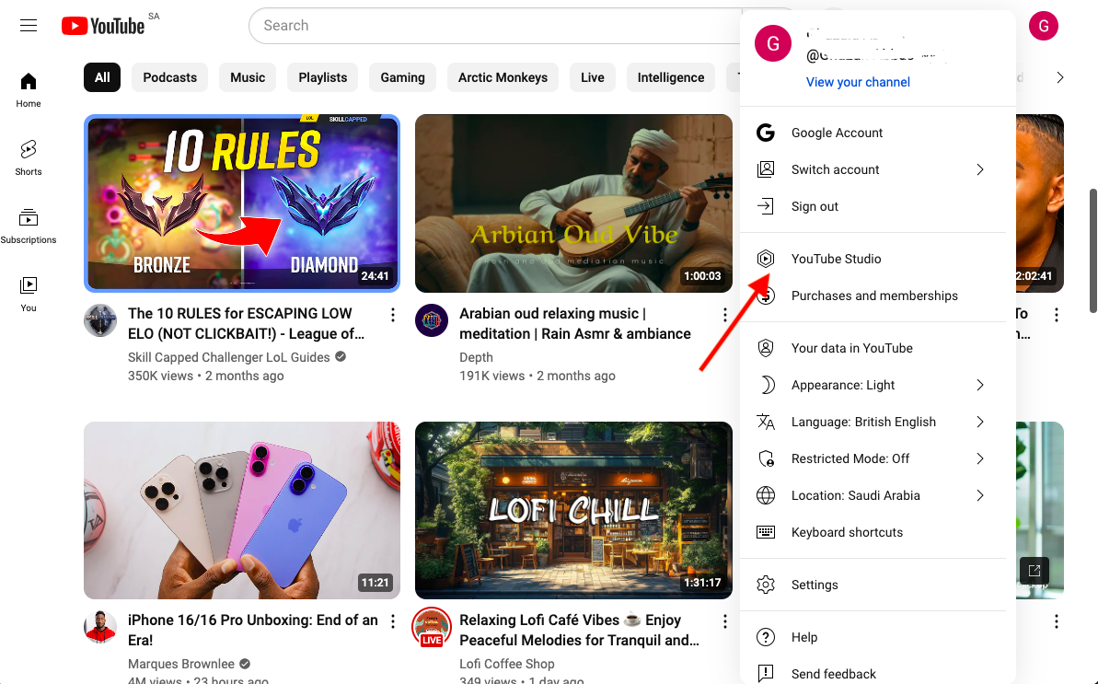This screenshot has width=1098, height=684.
Task: Open the You section in sidebar
Action: [28, 290]
